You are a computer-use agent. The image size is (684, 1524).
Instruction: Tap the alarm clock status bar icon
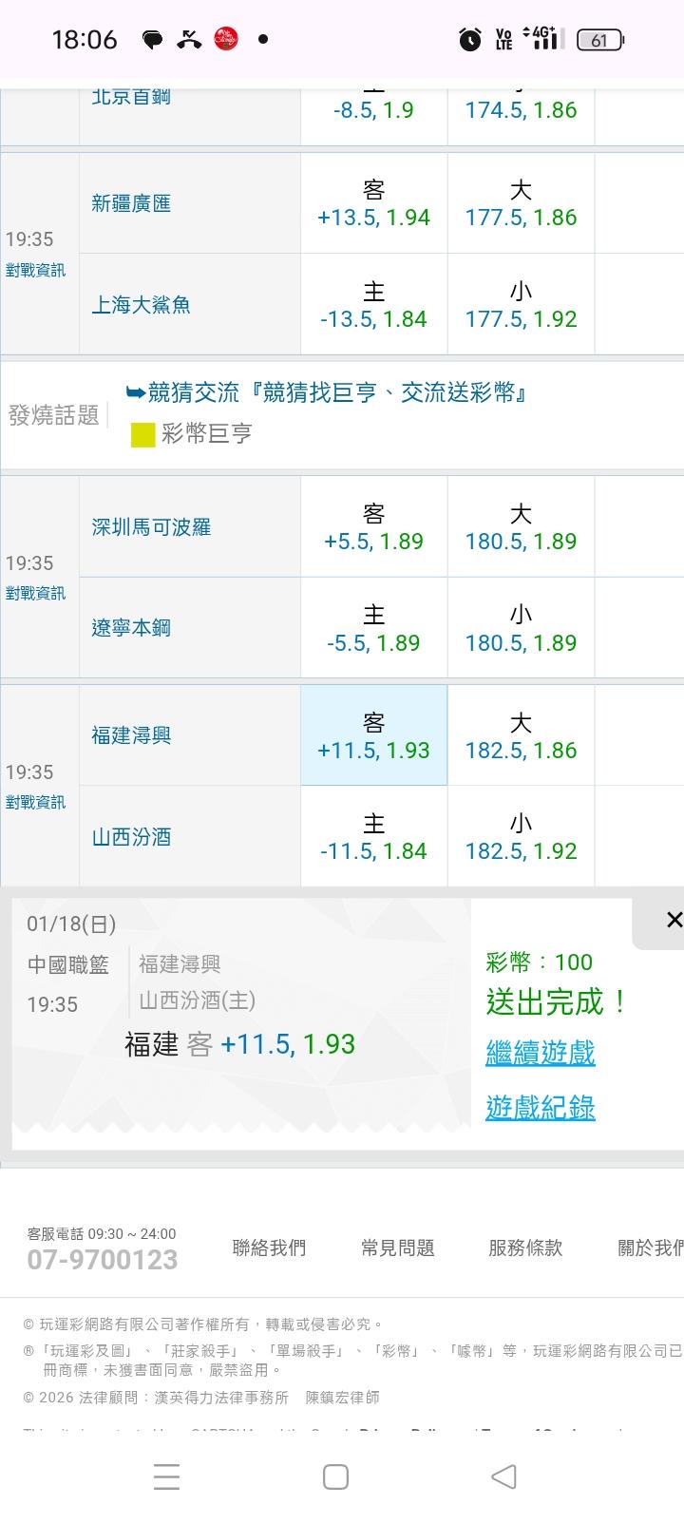(x=469, y=40)
